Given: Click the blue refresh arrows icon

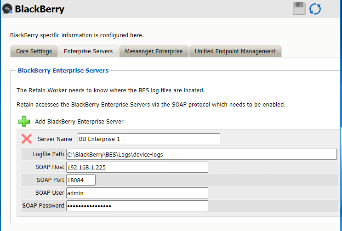Looking at the screenshot, I should click(315, 9).
